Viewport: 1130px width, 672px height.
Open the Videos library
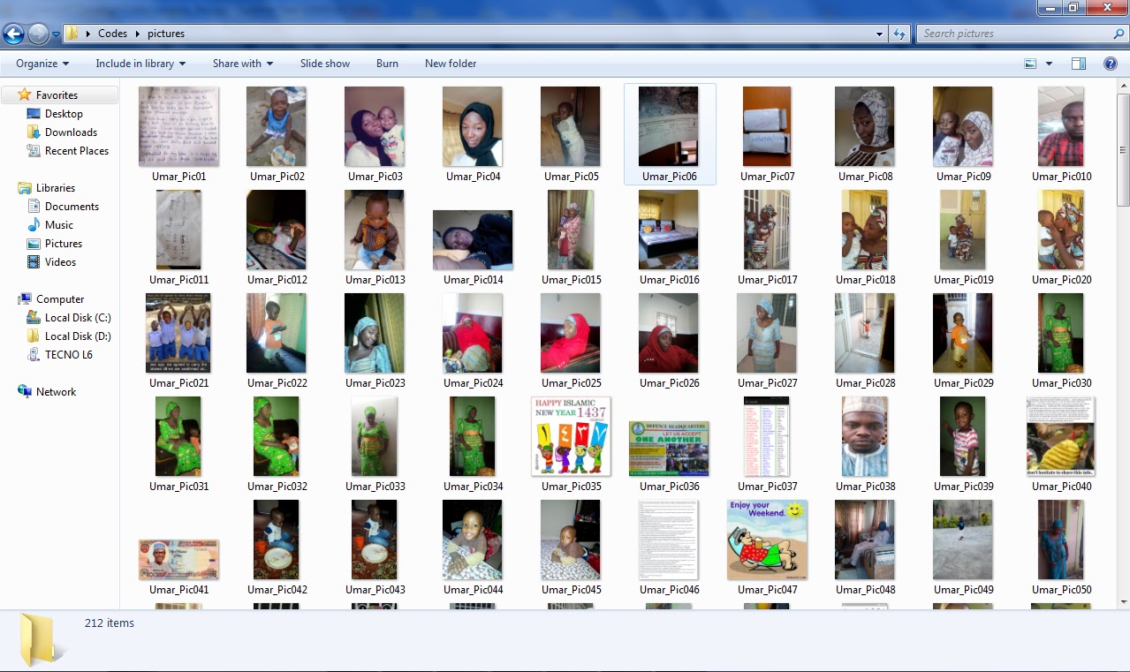(51, 262)
